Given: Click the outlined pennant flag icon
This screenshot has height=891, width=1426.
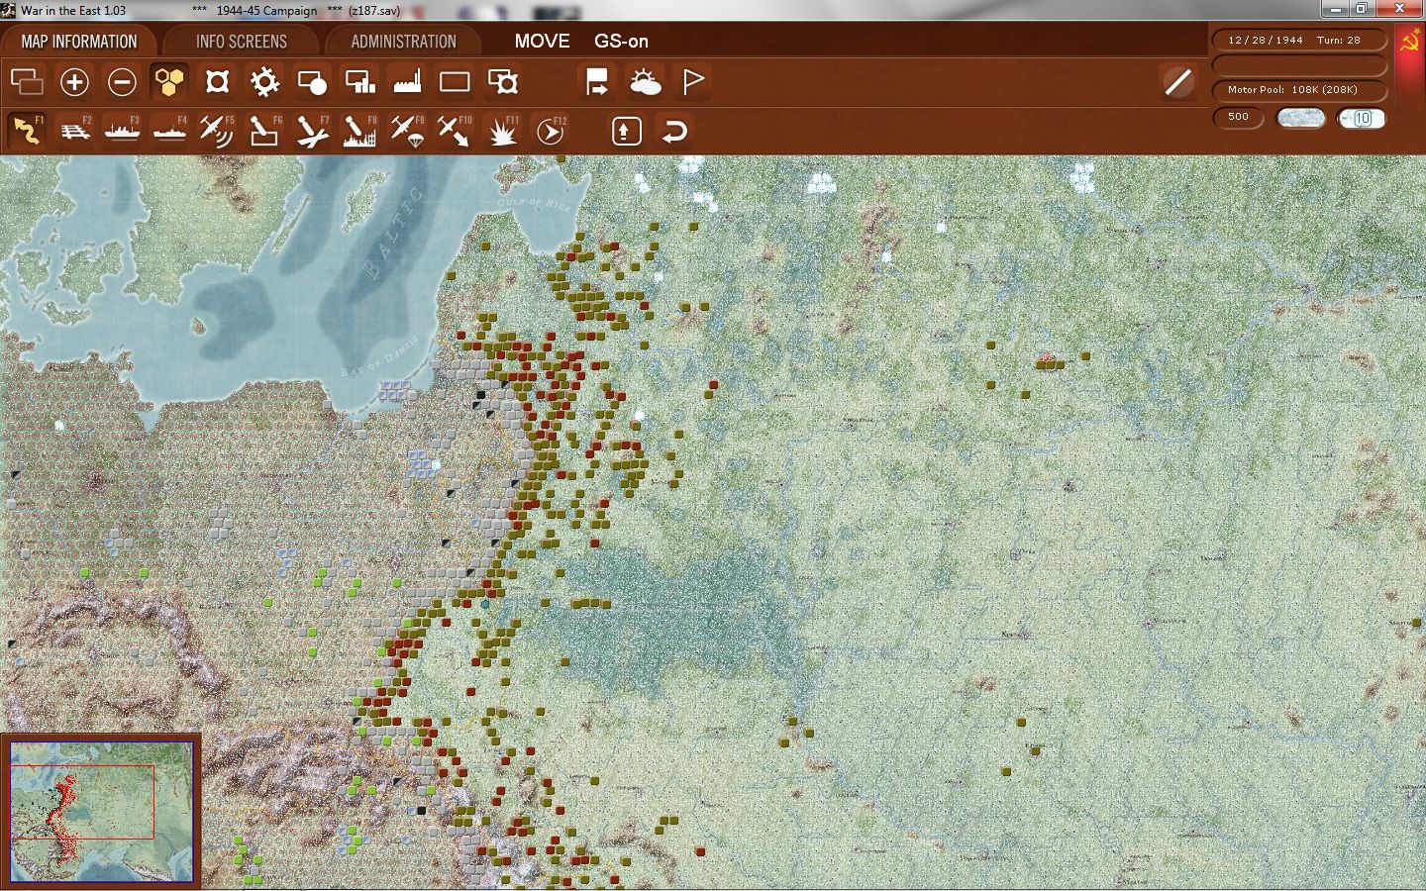Looking at the screenshot, I should (x=692, y=82).
